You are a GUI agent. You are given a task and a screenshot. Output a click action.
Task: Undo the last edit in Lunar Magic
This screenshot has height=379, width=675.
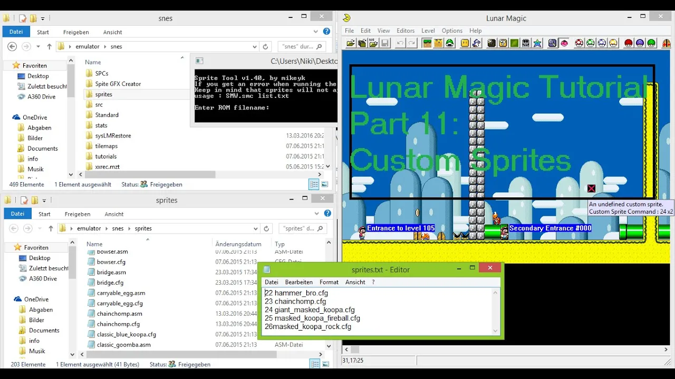click(400, 43)
